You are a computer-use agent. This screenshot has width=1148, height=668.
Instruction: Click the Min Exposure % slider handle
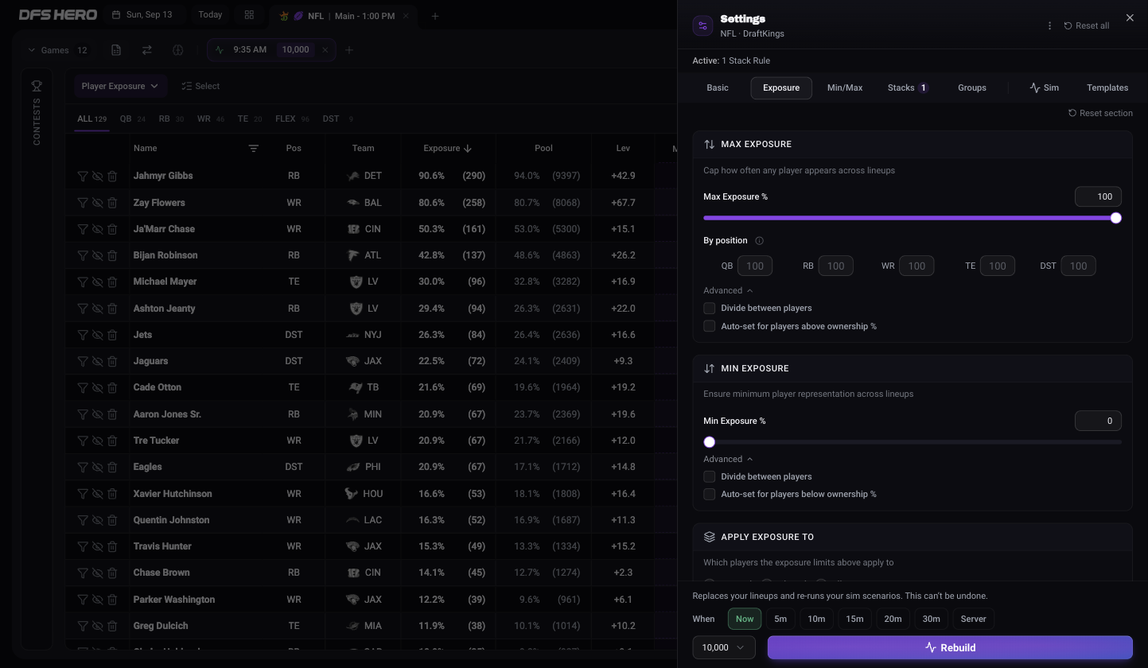710,442
